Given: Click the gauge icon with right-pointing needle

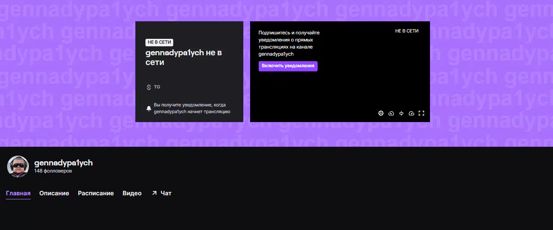Looking at the screenshot, I should coord(411,113).
